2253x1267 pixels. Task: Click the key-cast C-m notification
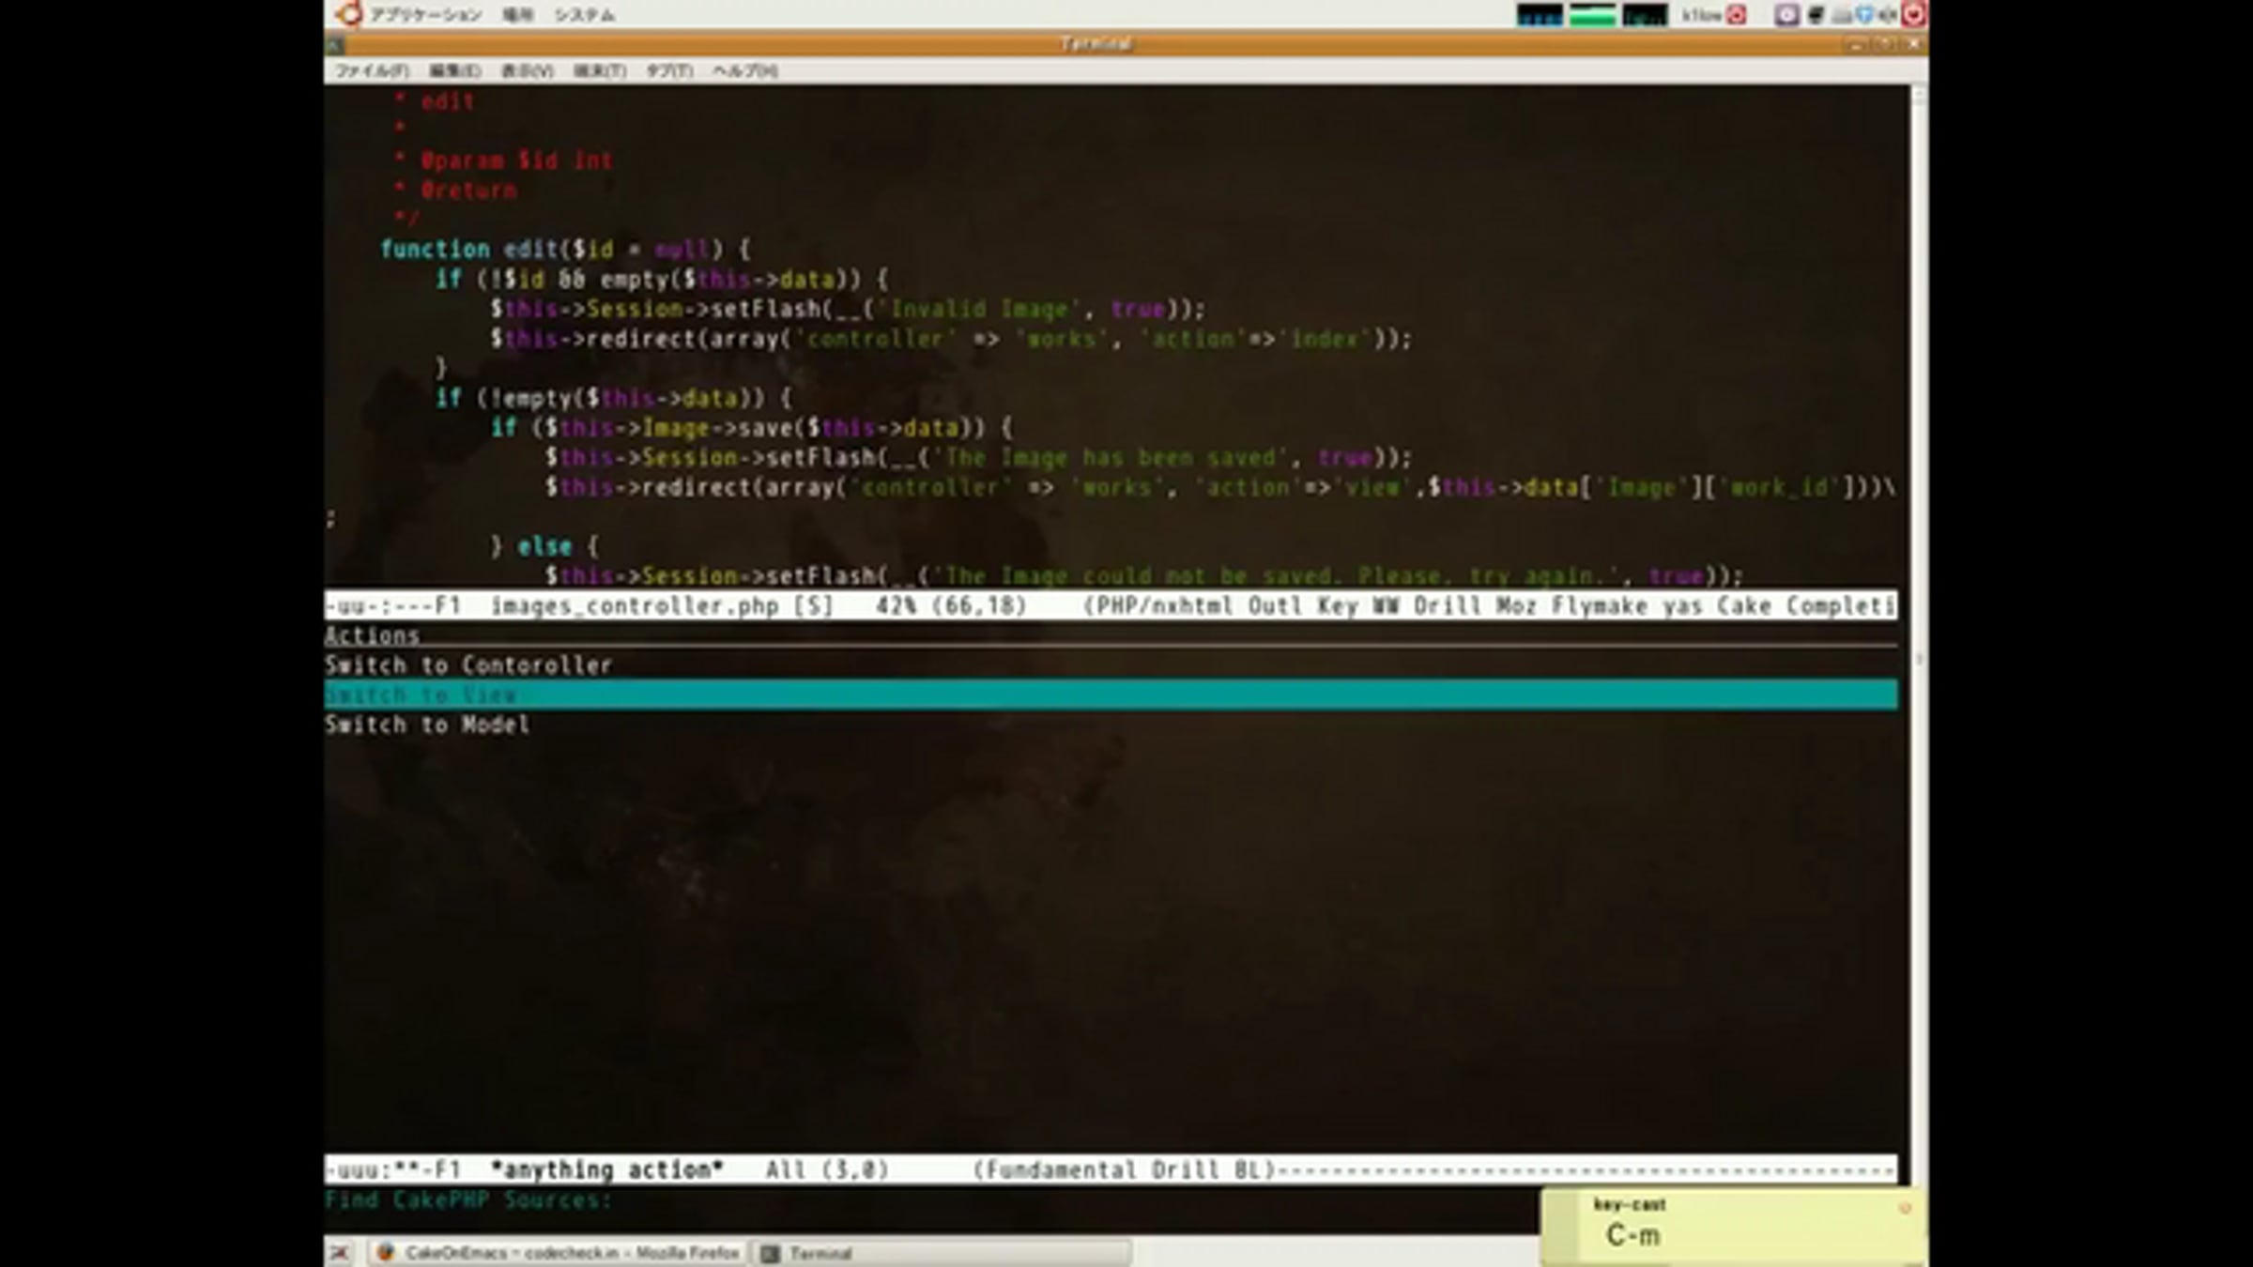click(x=1735, y=1228)
